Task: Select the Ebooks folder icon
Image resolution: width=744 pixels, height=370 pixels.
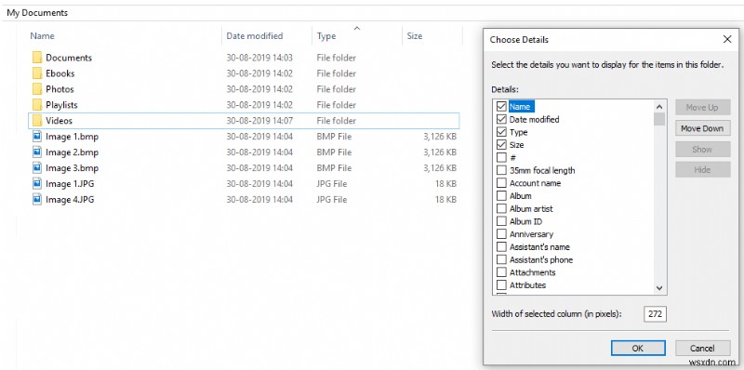Action: [37, 73]
